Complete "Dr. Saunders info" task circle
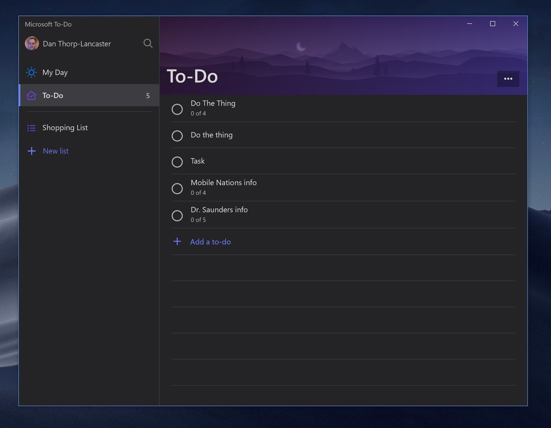The width and height of the screenshot is (551, 428). tap(177, 216)
